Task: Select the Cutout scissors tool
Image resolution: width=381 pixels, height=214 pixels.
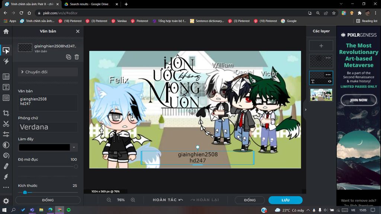Action: [6, 124]
